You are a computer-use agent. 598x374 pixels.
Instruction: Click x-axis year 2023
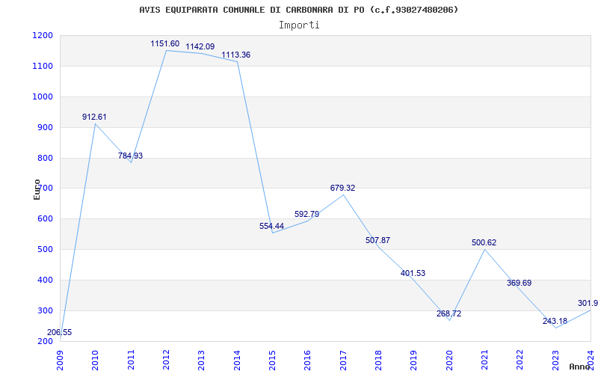(555, 361)
